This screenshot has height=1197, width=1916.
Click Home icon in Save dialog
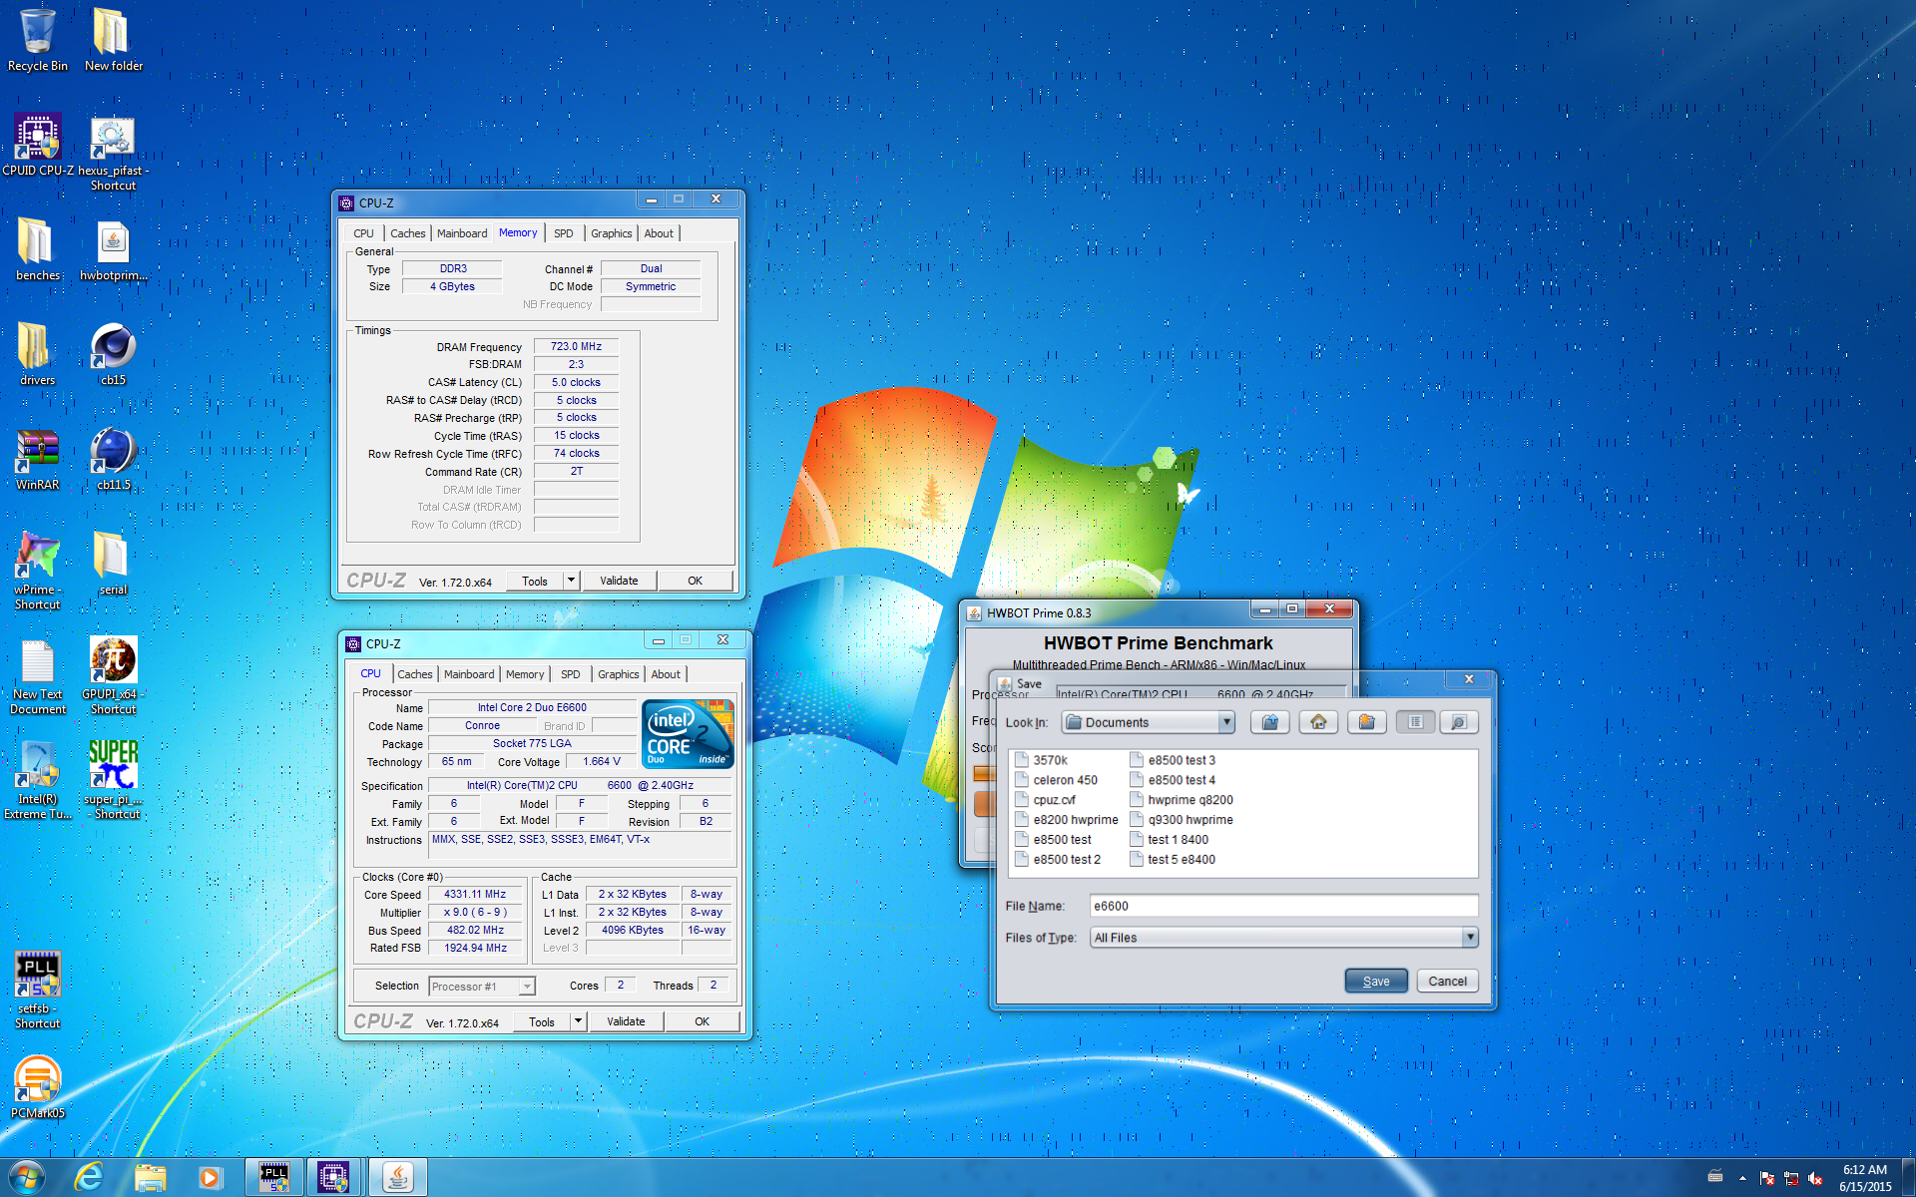(x=1318, y=722)
